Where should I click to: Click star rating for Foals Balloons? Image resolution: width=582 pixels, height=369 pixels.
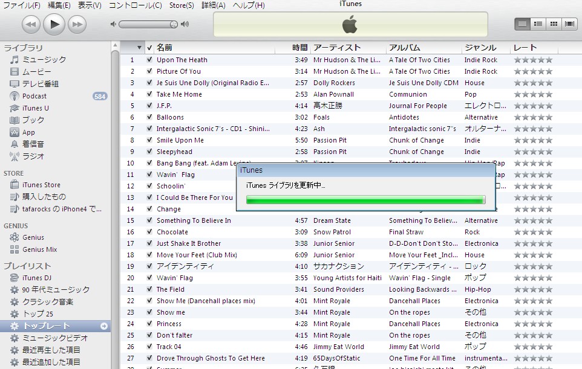click(x=534, y=117)
